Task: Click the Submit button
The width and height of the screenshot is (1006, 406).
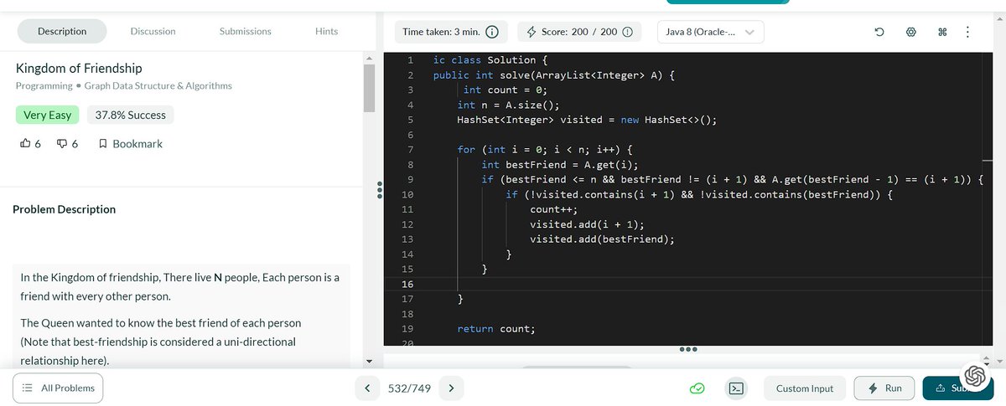Action: point(957,388)
